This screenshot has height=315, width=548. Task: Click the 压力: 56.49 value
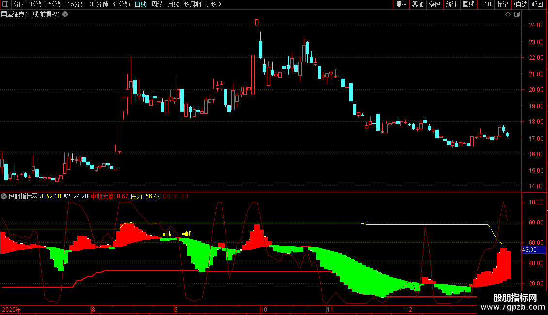[x=145, y=197]
